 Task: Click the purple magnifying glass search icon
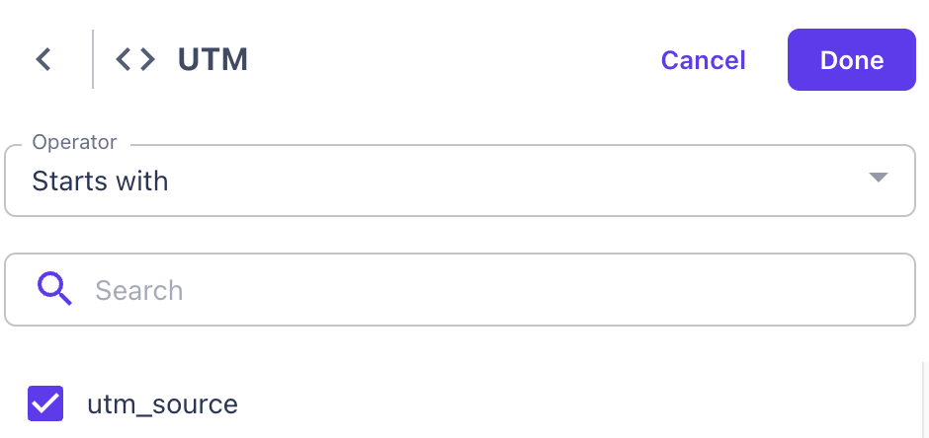(x=54, y=289)
